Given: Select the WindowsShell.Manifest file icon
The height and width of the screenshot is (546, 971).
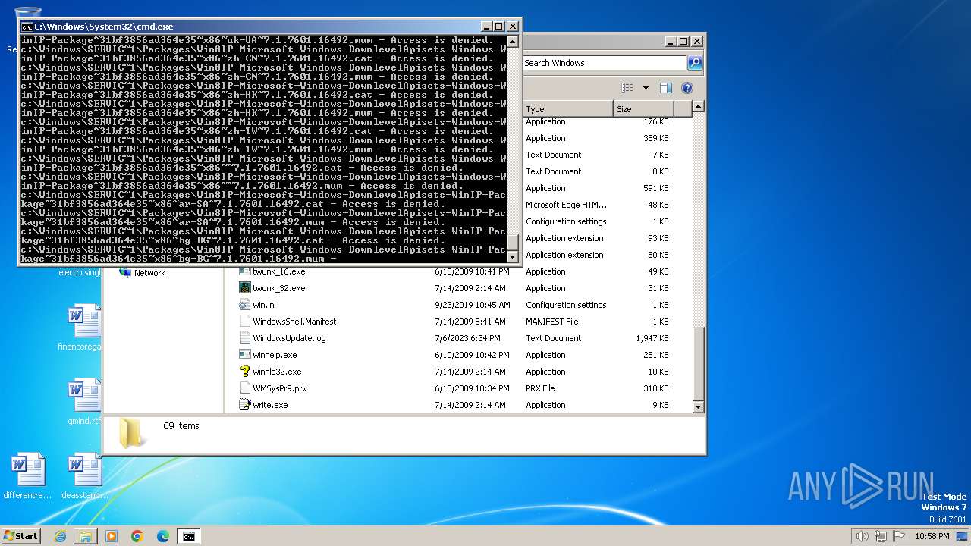Looking at the screenshot, I should point(244,322).
